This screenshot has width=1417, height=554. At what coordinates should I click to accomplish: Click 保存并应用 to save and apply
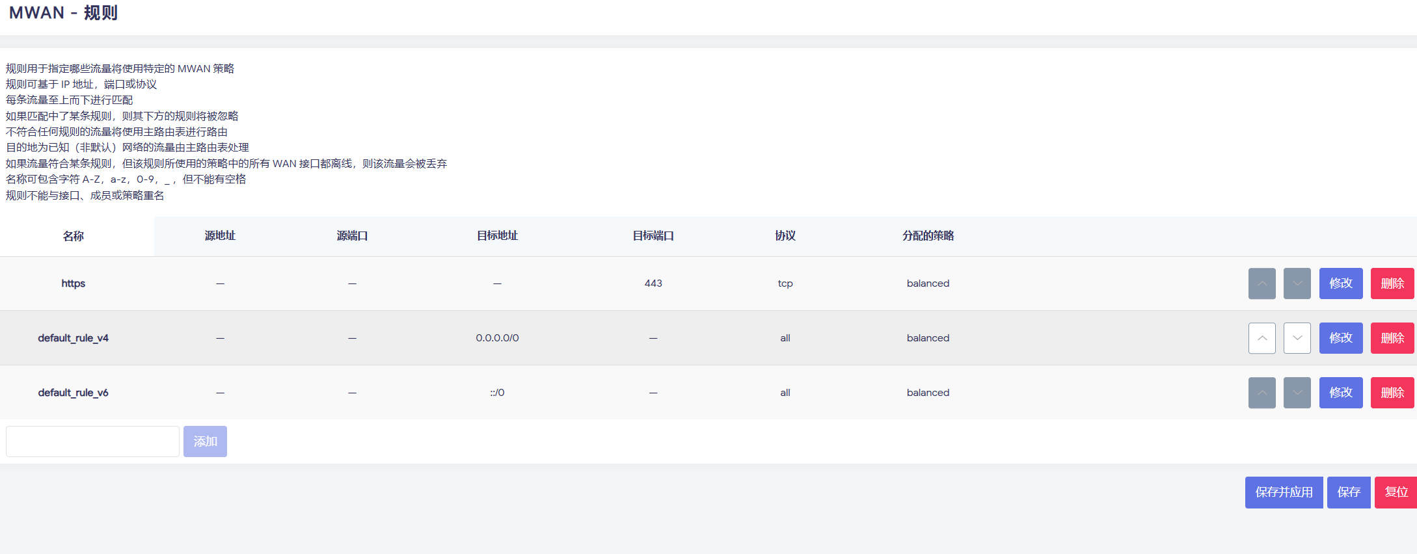point(1284,492)
